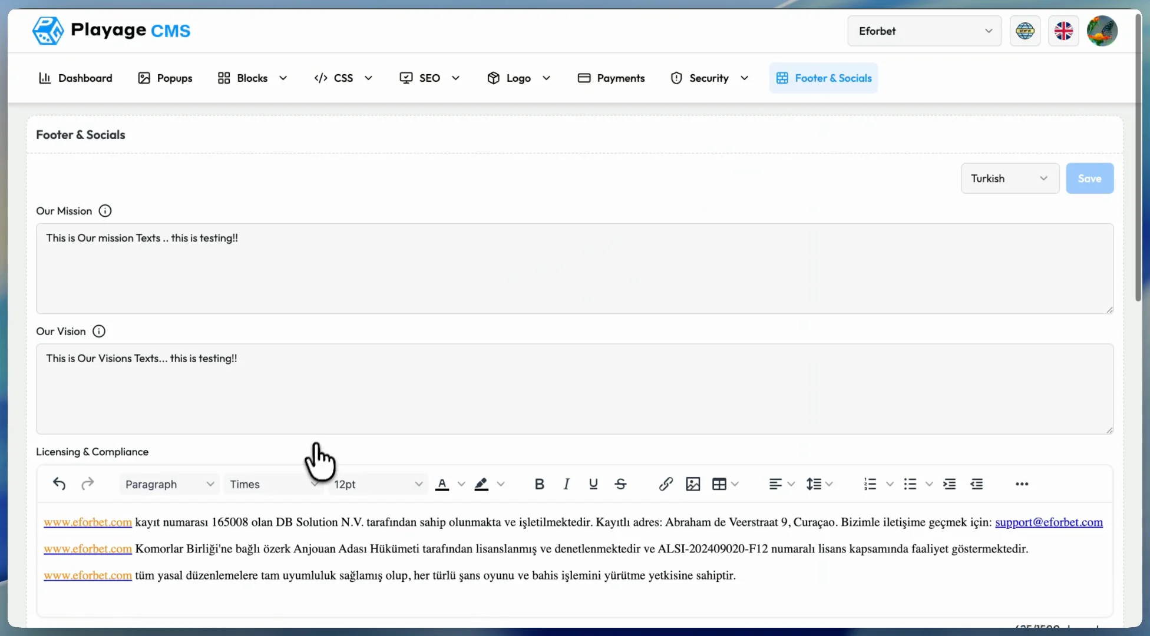Click the Our Vision info icon

coord(99,332)
